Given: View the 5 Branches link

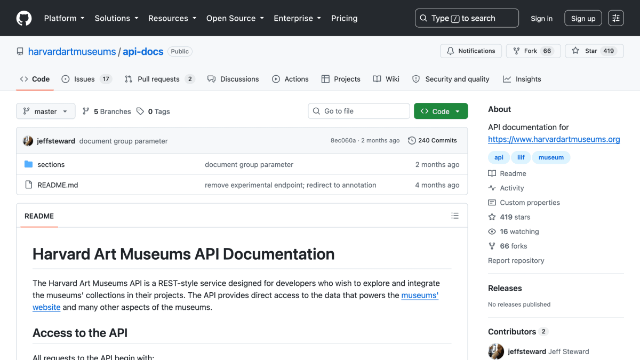Looking at the screenshot, I should [x=106, y=111].
